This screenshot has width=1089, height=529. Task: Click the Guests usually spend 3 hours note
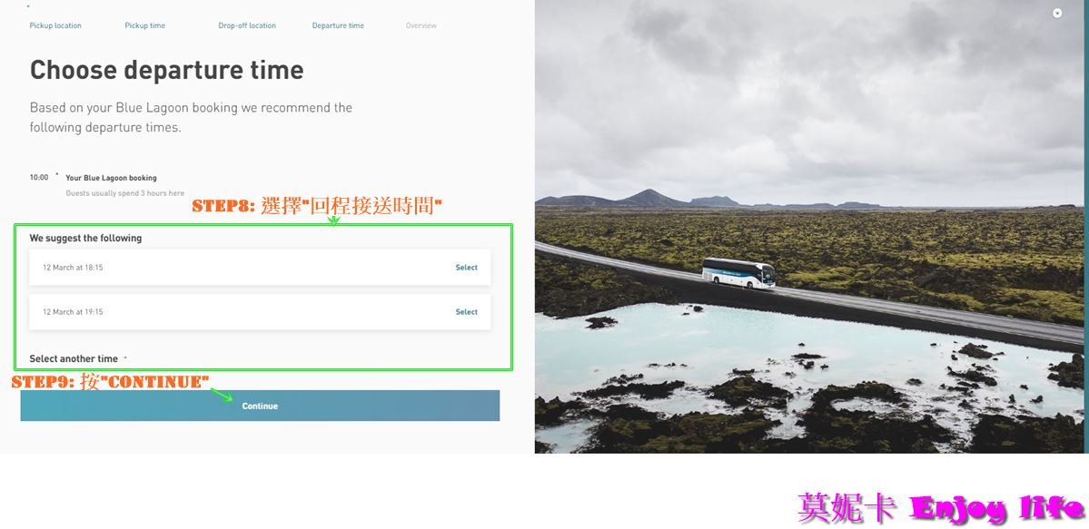pyautogui.click(x=125, y=193)
